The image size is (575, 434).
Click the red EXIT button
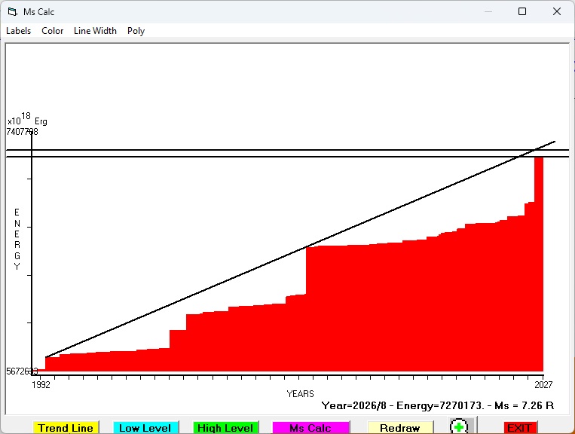pos(520,428)
